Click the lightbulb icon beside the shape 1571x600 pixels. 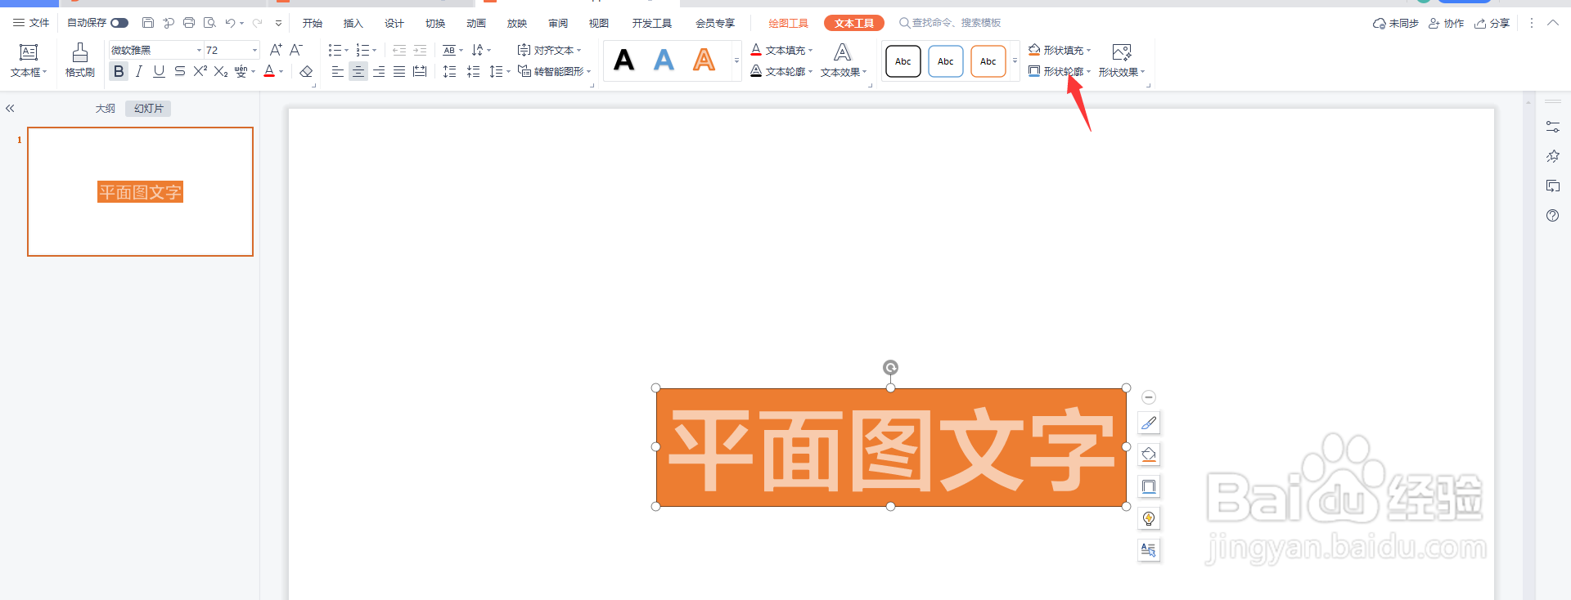pyautogui.click(x=1149, y=518)
